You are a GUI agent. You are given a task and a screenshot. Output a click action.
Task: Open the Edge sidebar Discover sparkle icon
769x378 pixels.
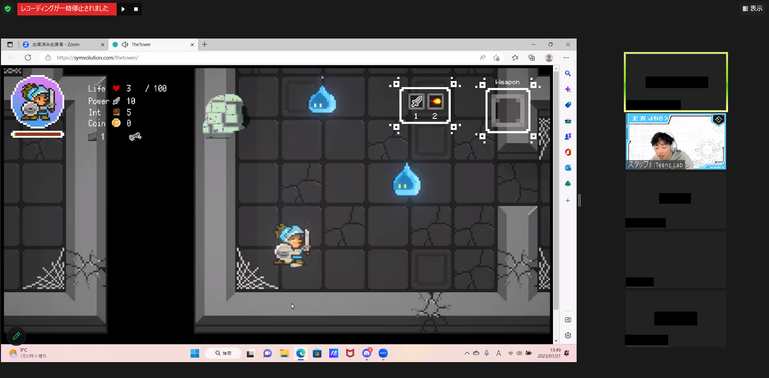click(x=568, y=89)
